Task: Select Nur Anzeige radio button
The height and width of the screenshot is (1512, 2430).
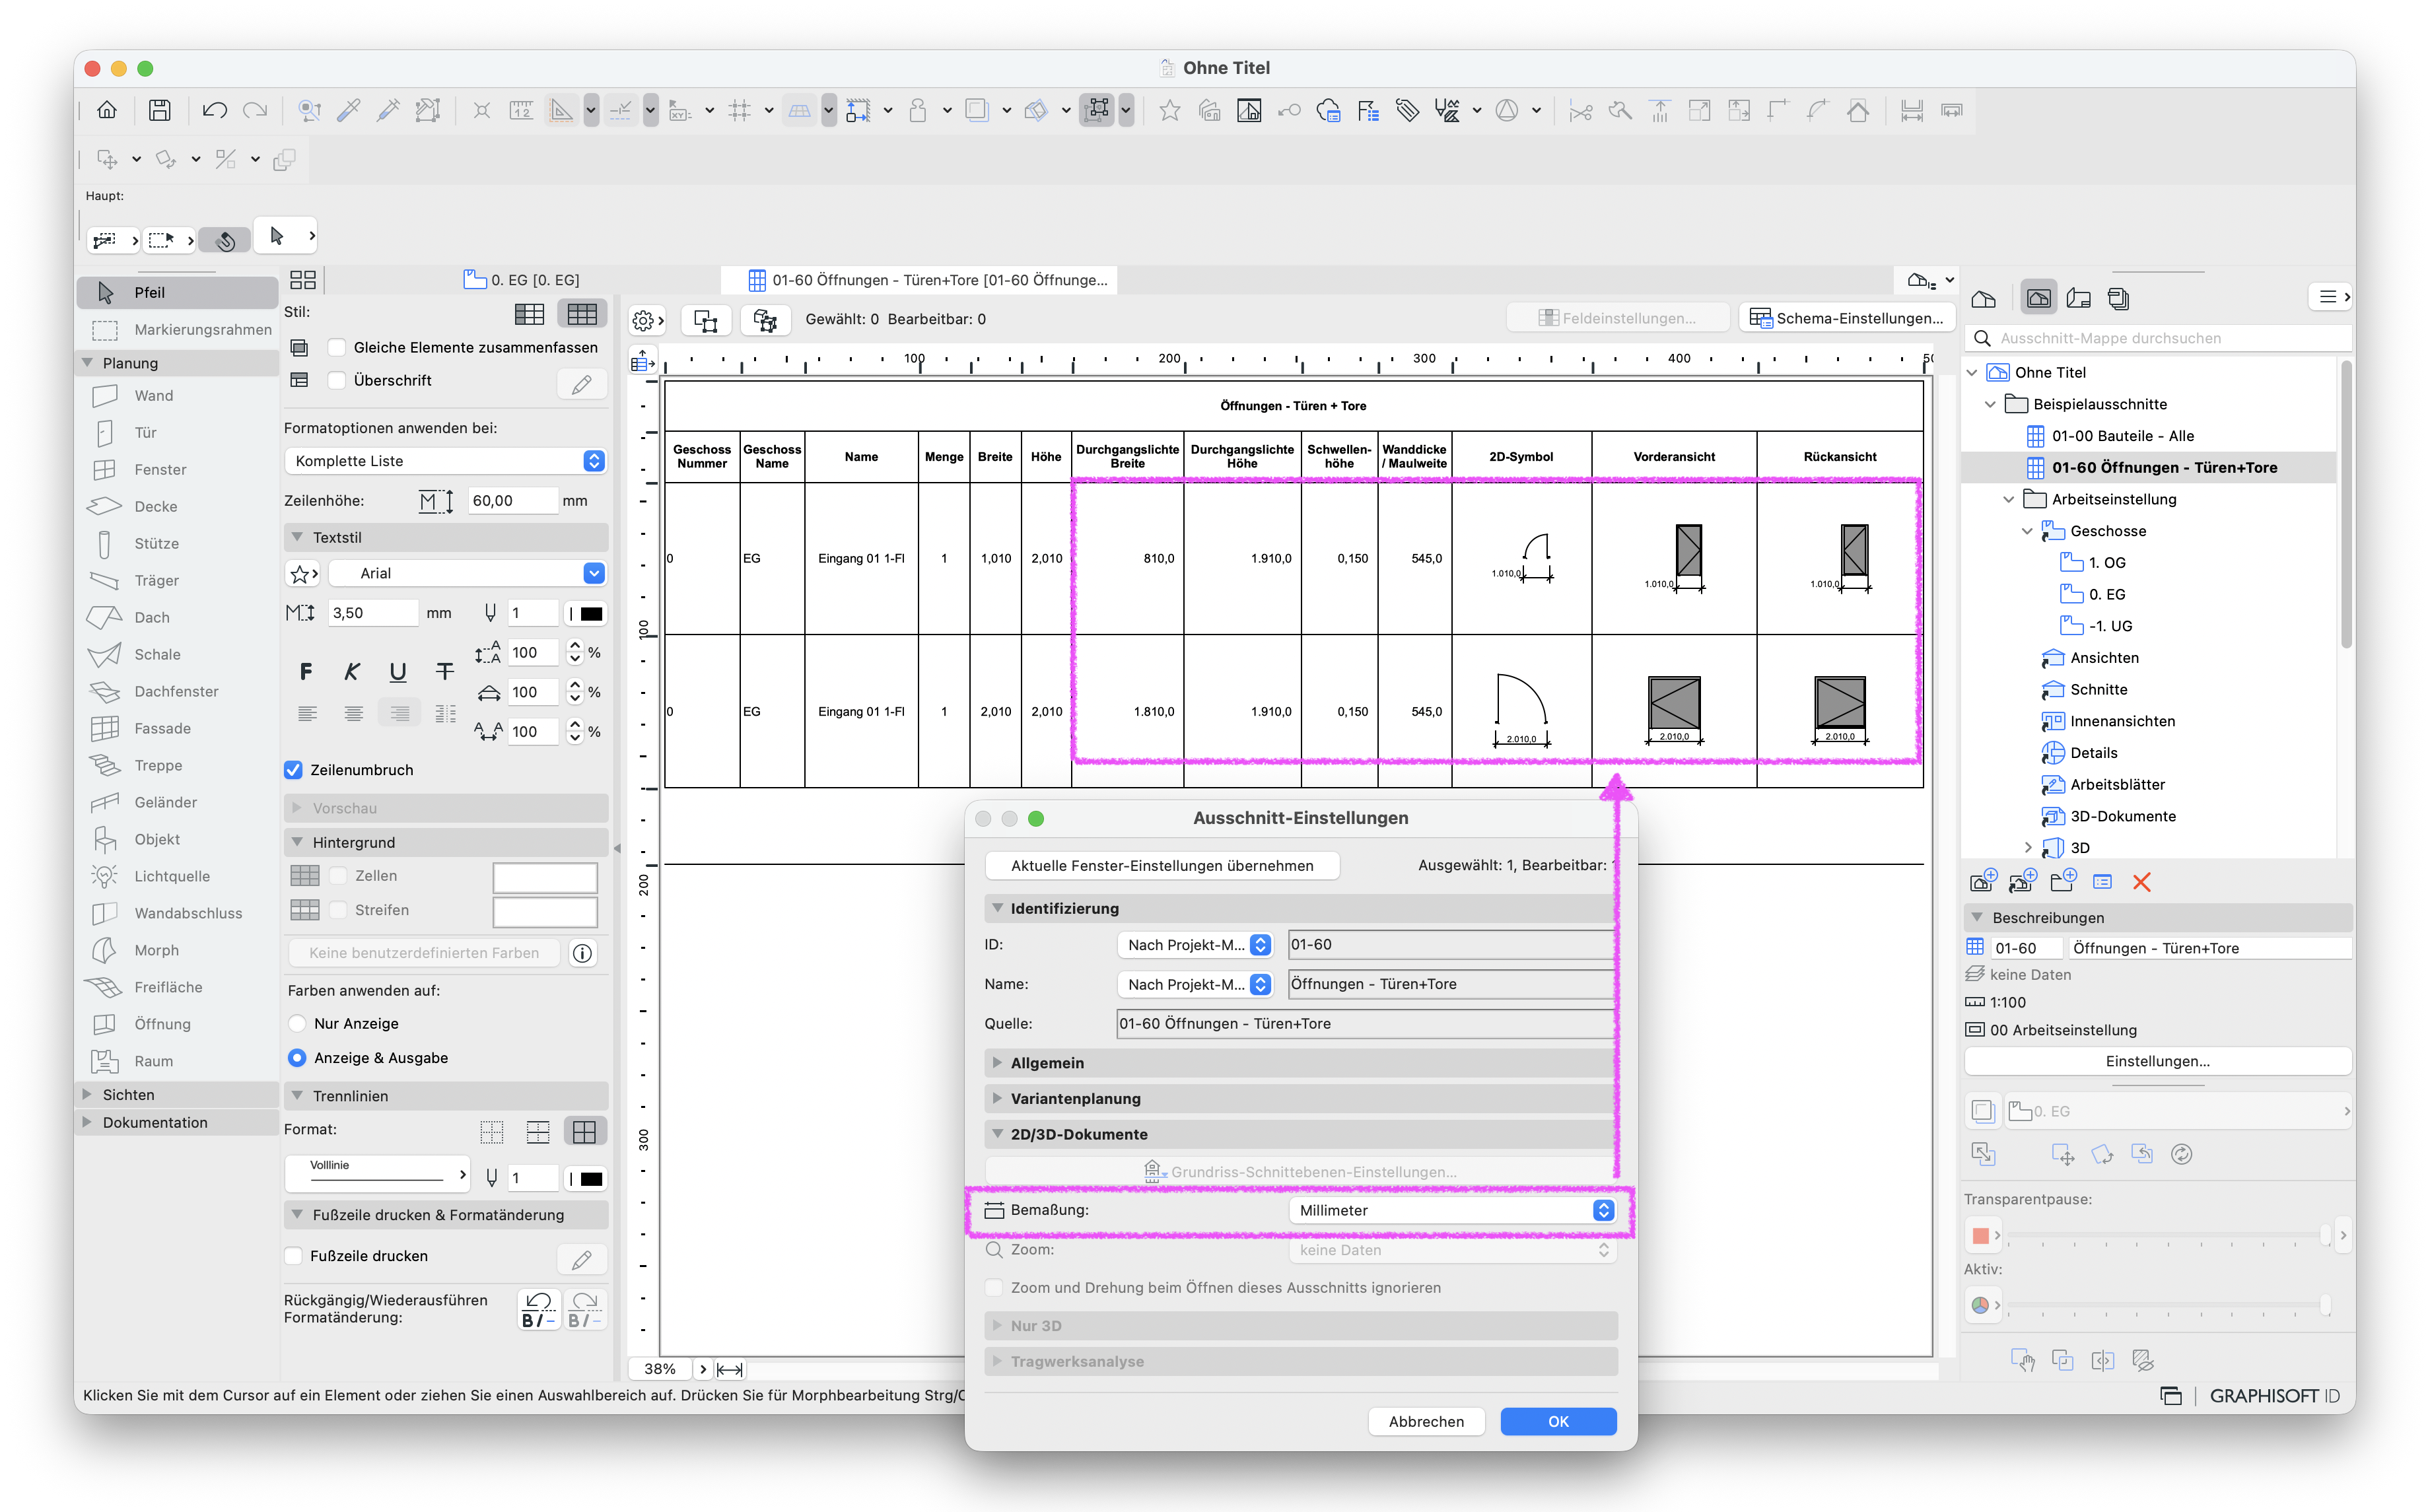Action: pyautogui.click(x=297, y=1023)
